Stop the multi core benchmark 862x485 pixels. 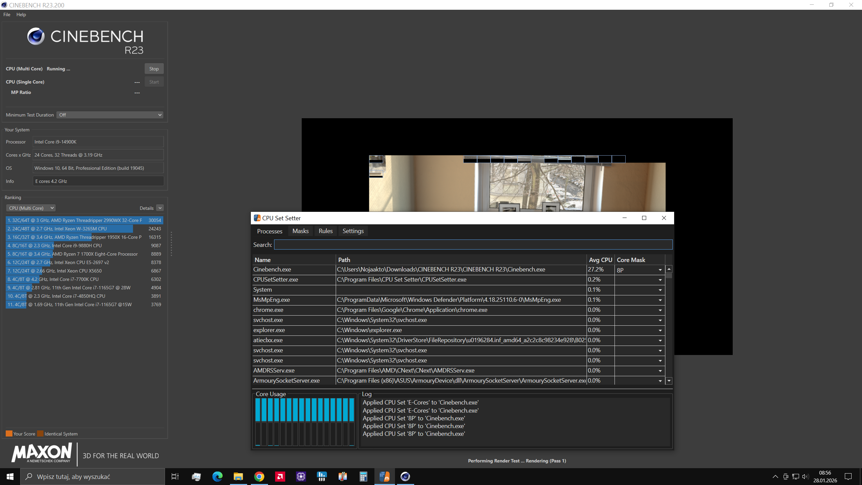[x=154, y=69]
